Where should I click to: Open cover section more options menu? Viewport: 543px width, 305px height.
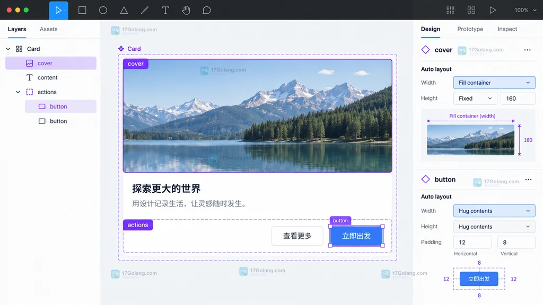point(527,50)
